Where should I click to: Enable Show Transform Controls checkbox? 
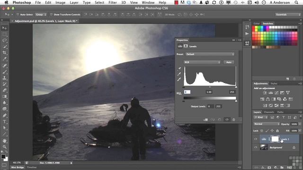click(x=52, y=15)
